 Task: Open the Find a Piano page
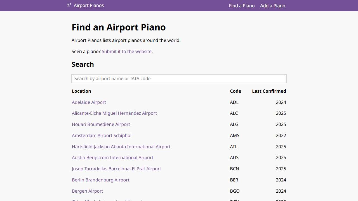[242, 6]
